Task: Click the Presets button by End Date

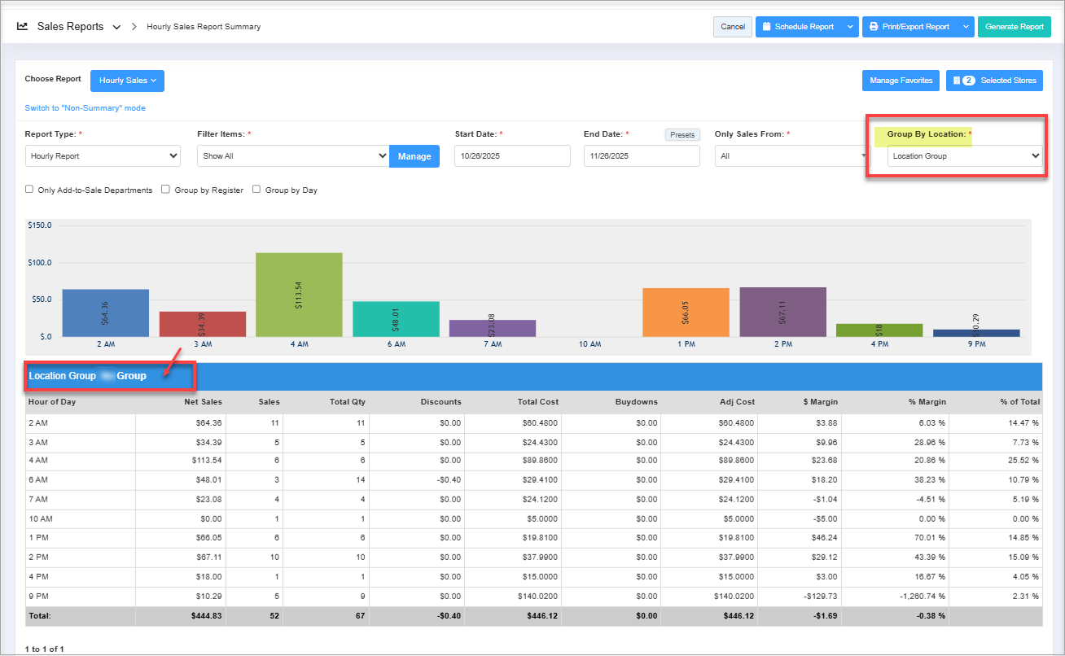Action: pyautogui.click(x=682, y=135)
